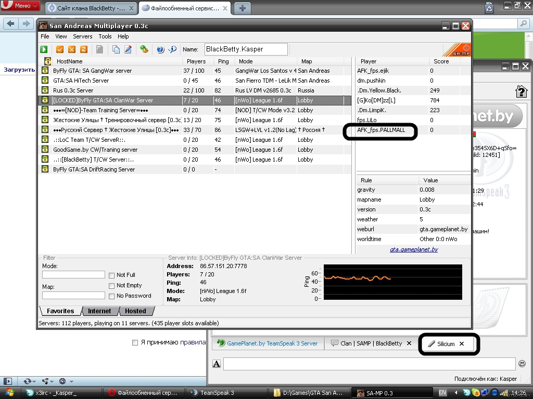Open the TeamSpeak 3 taskbar button

(226, 393)
